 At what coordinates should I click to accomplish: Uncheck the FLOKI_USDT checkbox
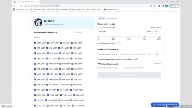click(x=61, y=95)
